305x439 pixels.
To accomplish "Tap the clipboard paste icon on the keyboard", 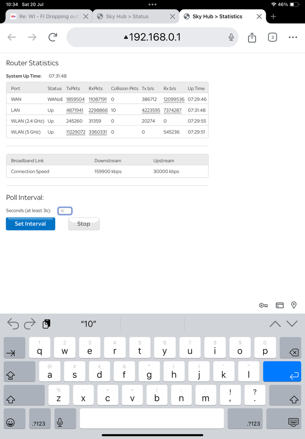I will 46,324.
